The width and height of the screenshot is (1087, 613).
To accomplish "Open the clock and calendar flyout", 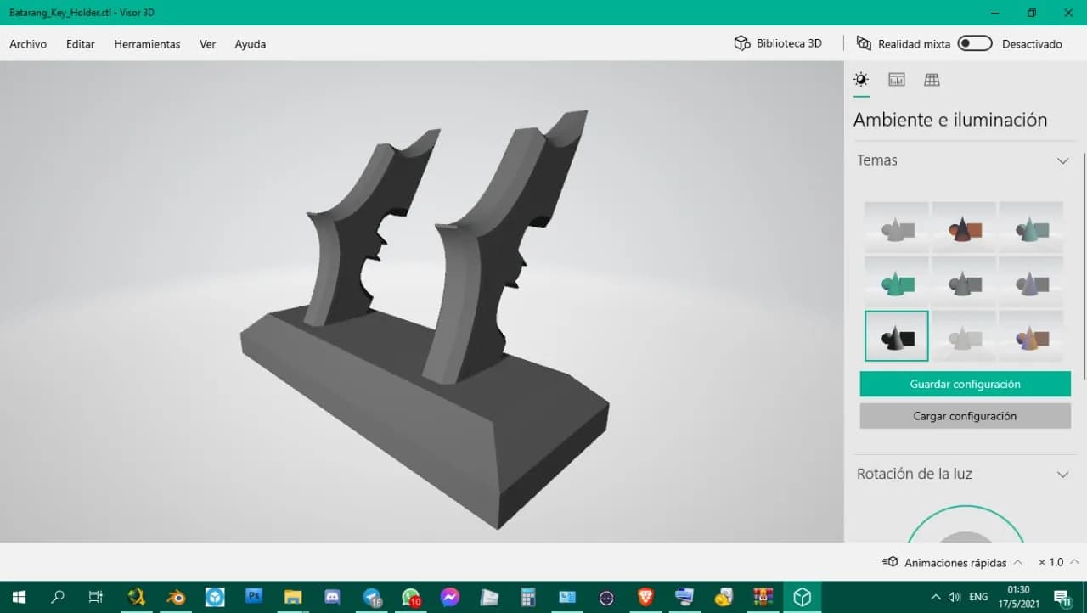I will pos(1018,597).
